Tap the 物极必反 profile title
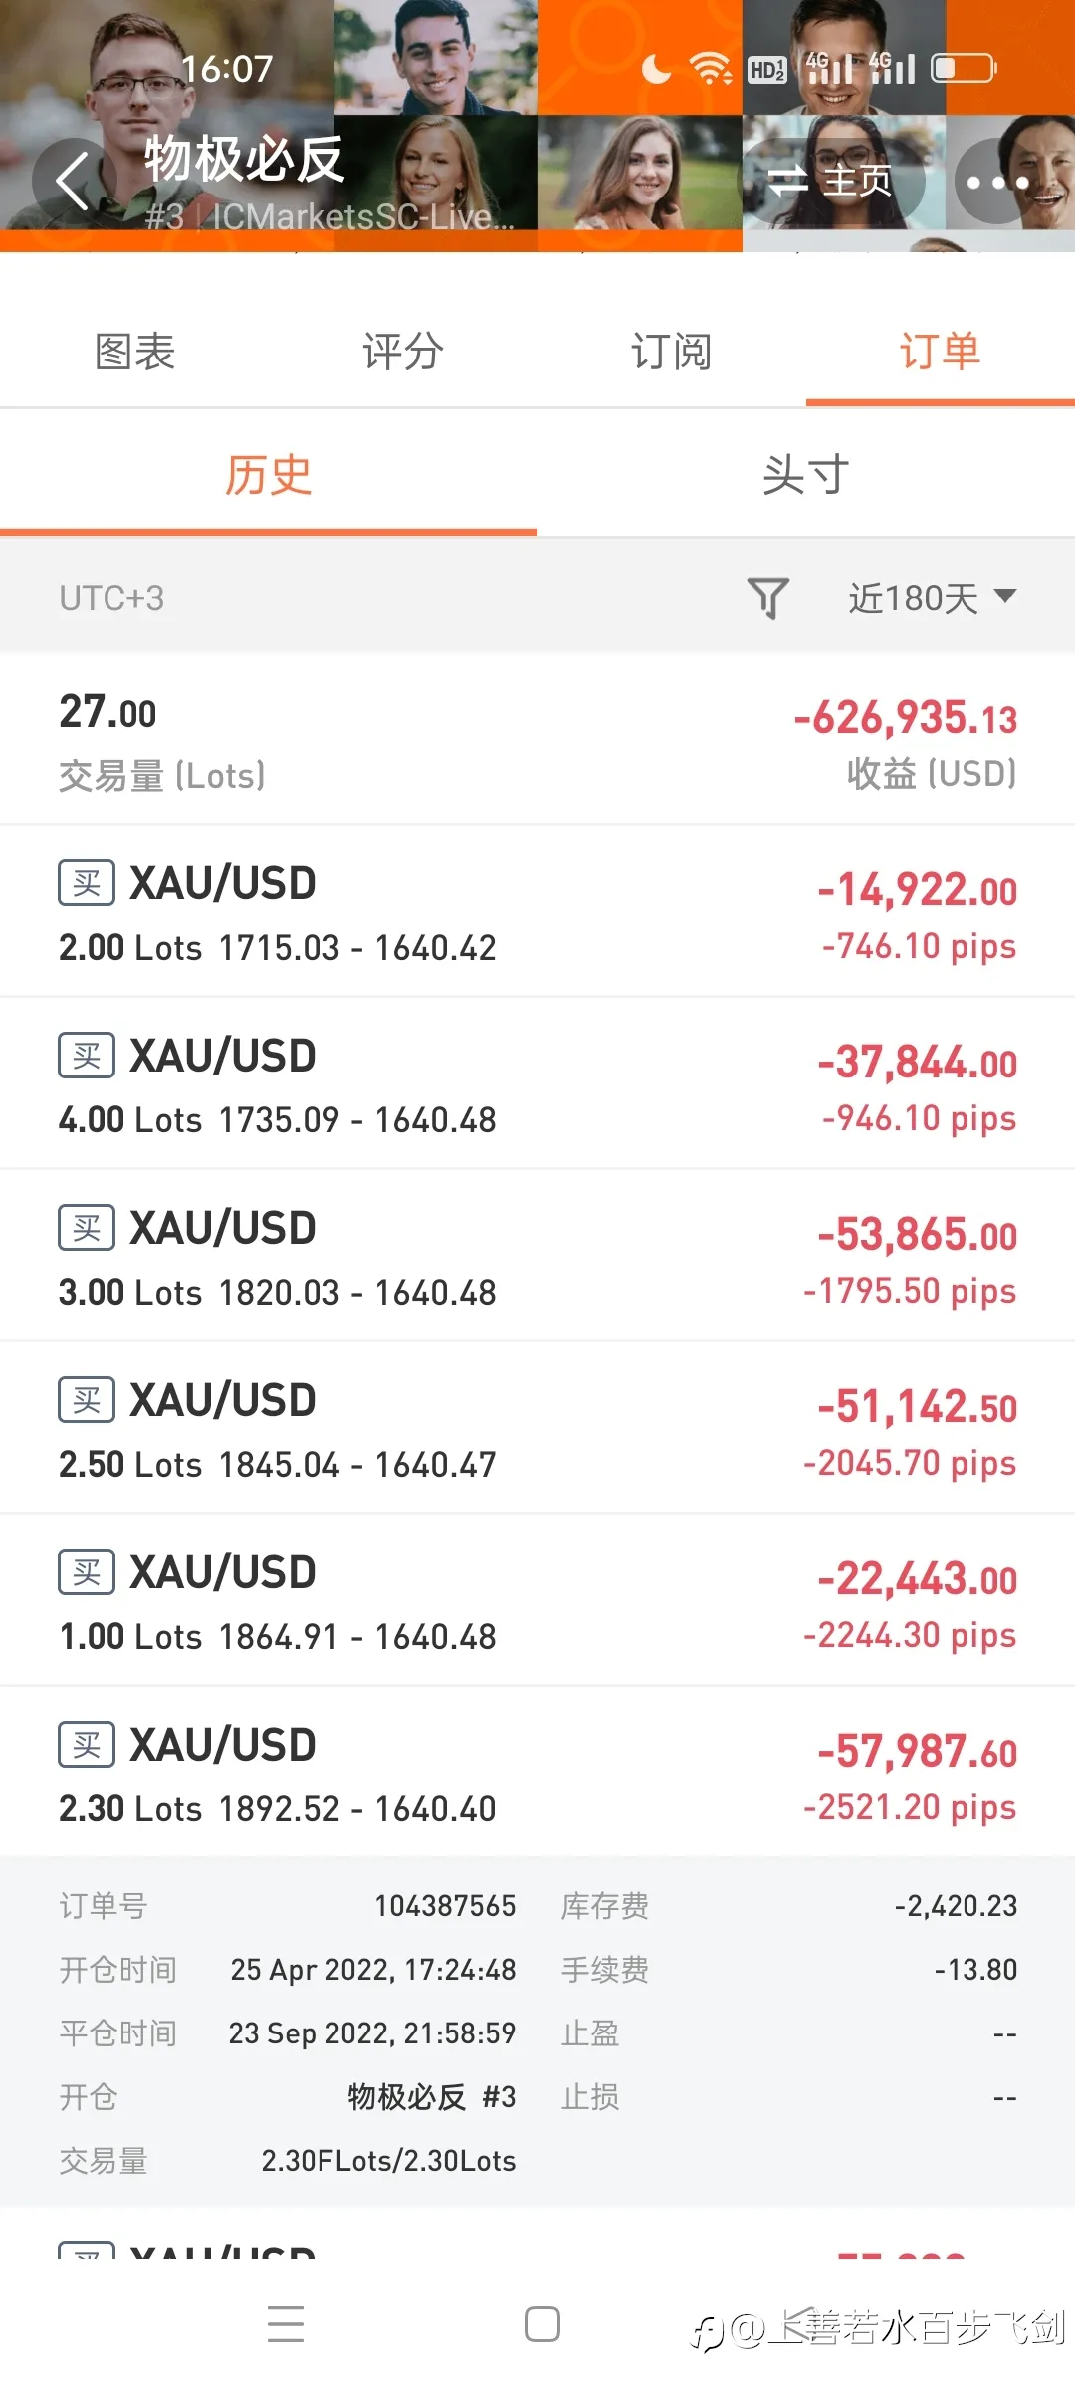This screenshot has width=1075, height=2390. pyautogui.click(x=245, y=159)
